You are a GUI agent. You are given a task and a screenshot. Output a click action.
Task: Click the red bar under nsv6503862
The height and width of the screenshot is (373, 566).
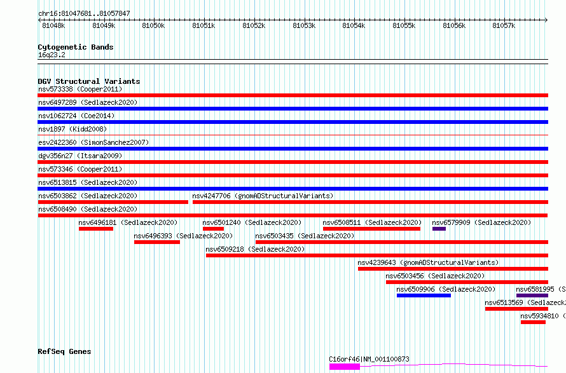[x=113, y=202]
